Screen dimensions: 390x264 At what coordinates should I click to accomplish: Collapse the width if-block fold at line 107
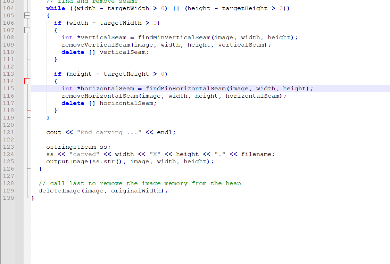(27, 30)
